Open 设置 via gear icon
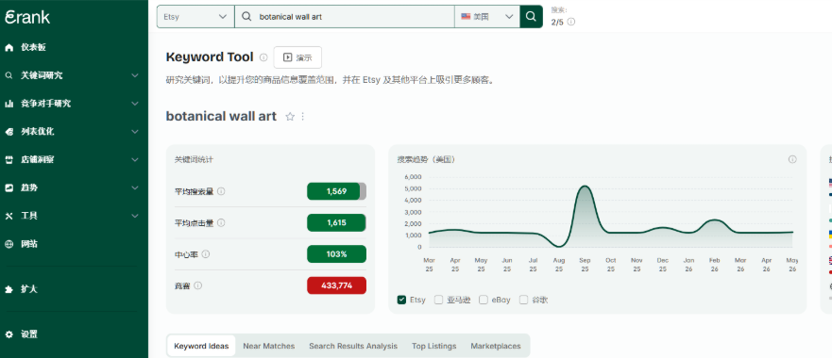This screenshot has height=358, width=832. click(x=8, y=334)
